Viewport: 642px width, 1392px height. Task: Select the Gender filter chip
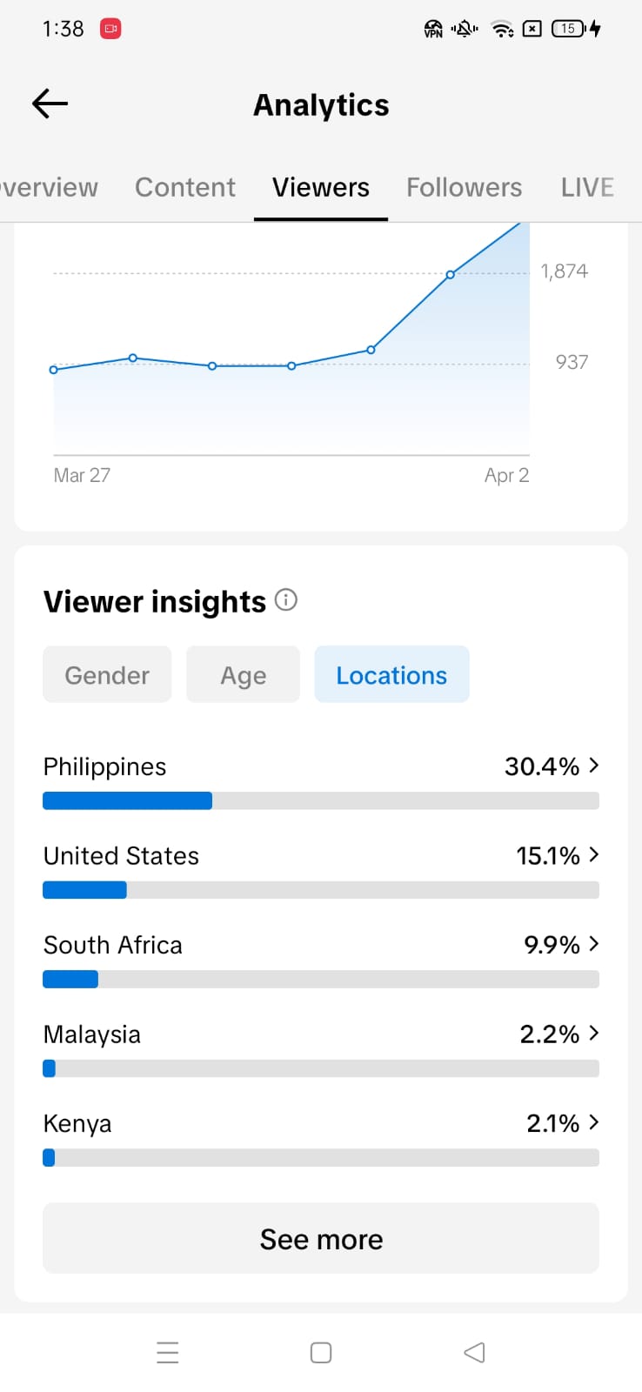107,674
